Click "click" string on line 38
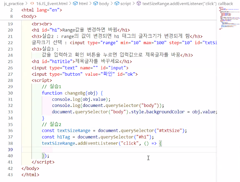This screenshot has height=182, width=240. click(x=130, y=143)
